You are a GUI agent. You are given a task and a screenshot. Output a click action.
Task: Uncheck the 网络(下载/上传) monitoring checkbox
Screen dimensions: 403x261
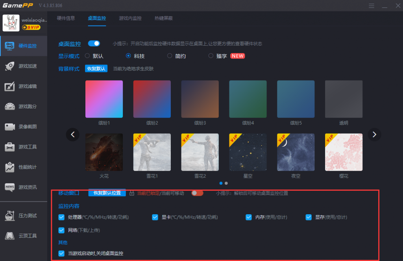coord(61,231)
